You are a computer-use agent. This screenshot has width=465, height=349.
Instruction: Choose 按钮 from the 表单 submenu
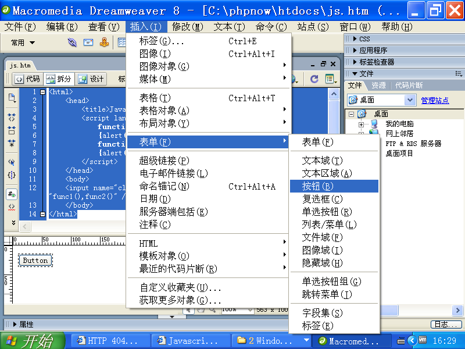[x=334, y=186]
